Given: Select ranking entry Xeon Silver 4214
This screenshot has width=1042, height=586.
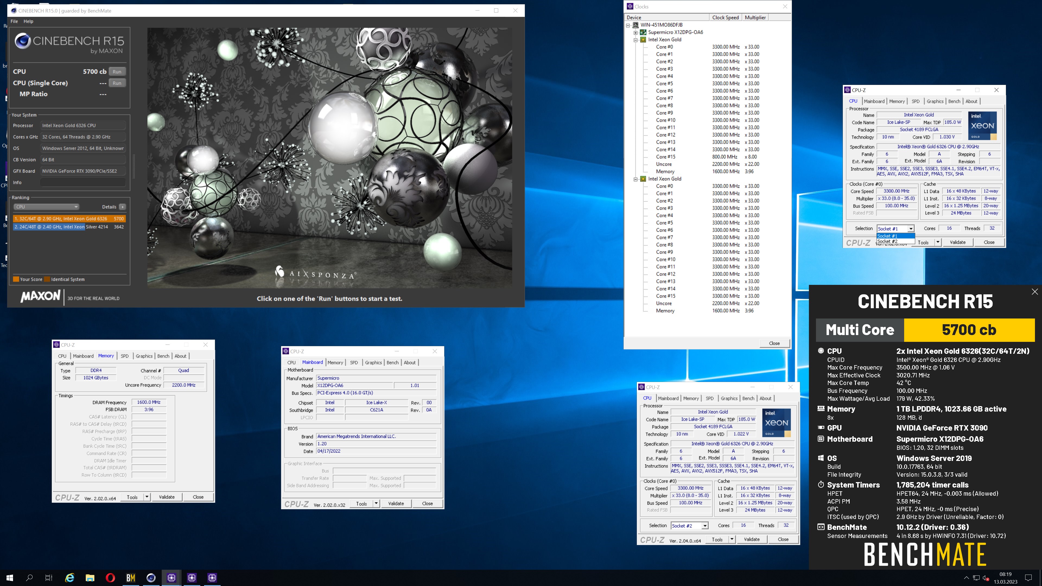Looking at the screenshot, I should pyautogui.click(x=69, y=227).
